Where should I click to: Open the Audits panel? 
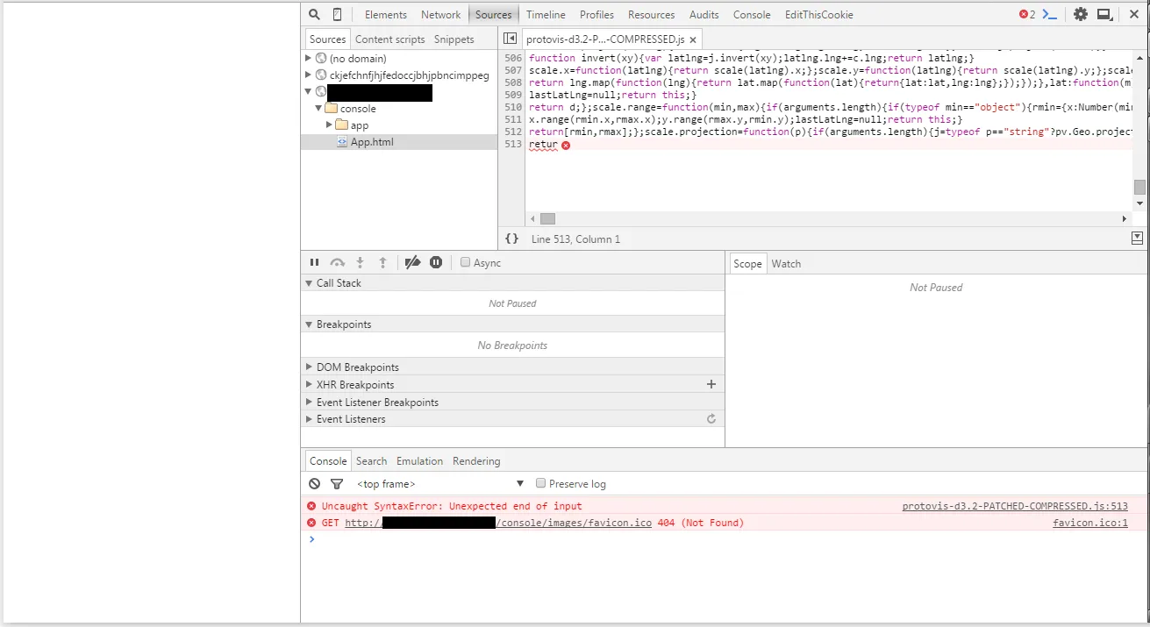coord(704,15)
